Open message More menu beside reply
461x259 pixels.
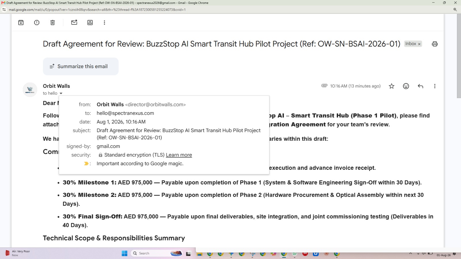tap(435, 86)
